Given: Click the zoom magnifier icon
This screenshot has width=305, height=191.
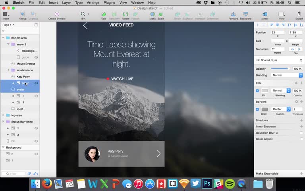Looking at the screenshot, I should [x=83, y=14].
